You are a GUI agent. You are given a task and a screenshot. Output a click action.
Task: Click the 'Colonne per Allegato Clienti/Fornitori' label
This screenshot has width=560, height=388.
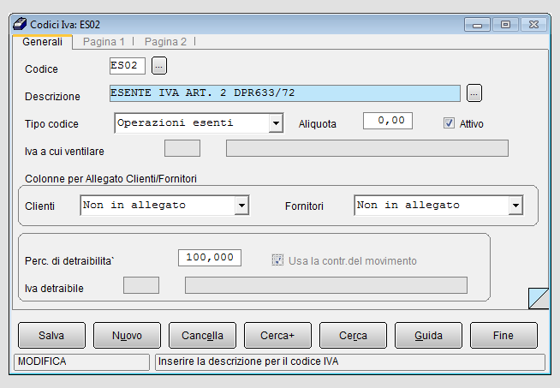[110, 179]
